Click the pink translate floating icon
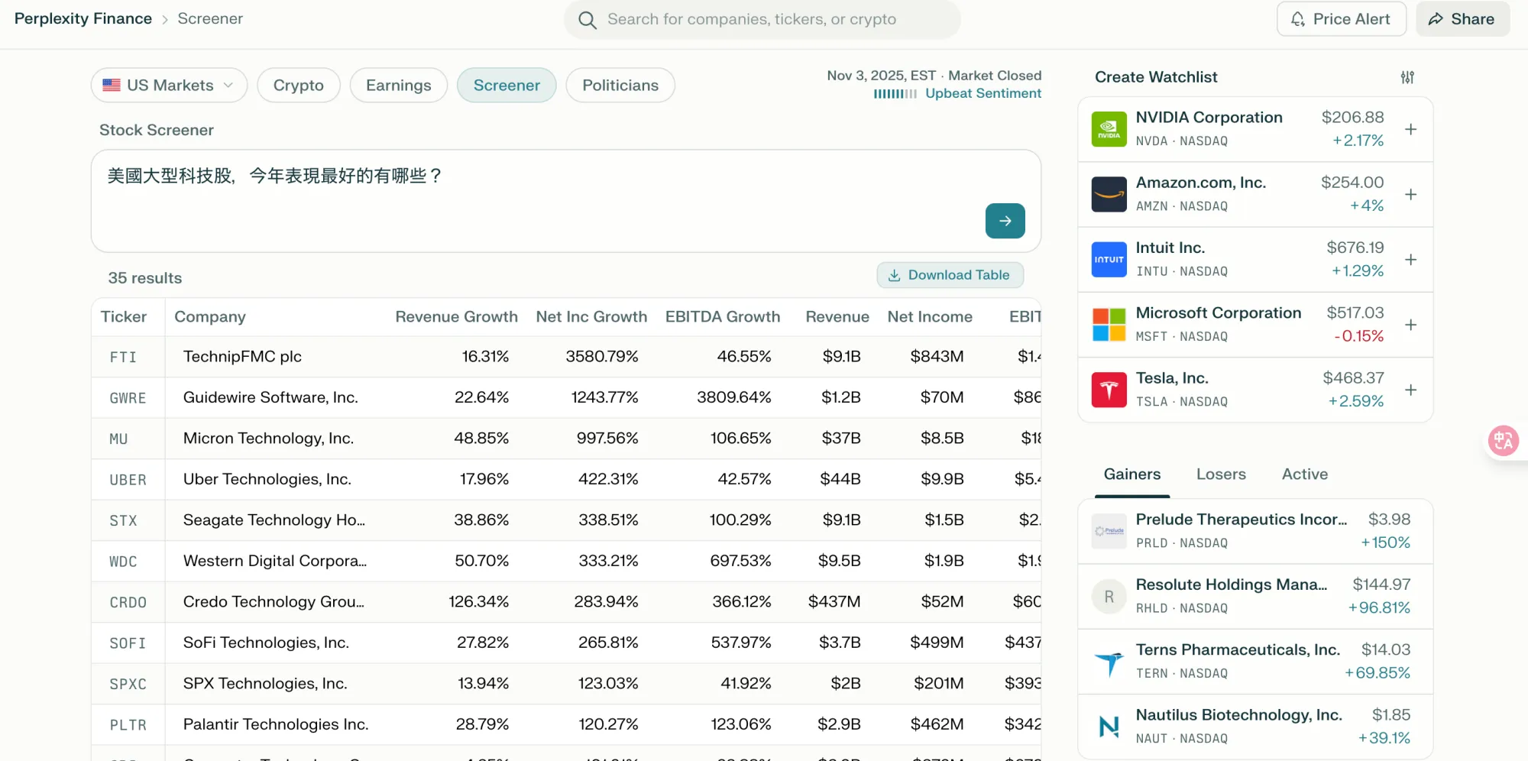The height and width of the screenshot is (761, 1528). (1503, 441)
